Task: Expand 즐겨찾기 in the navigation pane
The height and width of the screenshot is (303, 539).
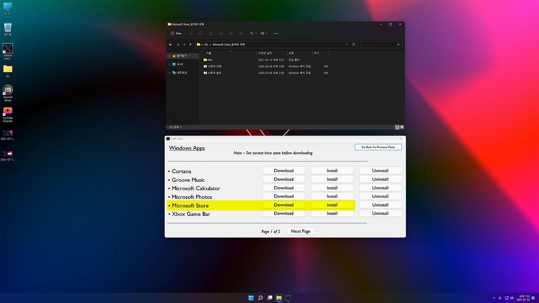Action: [169, 56]
